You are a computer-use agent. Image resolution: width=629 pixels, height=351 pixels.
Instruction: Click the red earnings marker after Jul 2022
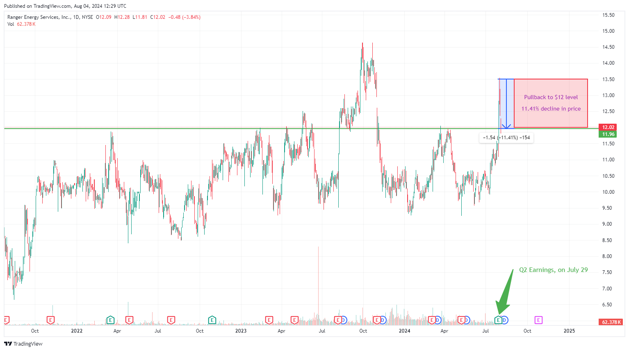171,320
